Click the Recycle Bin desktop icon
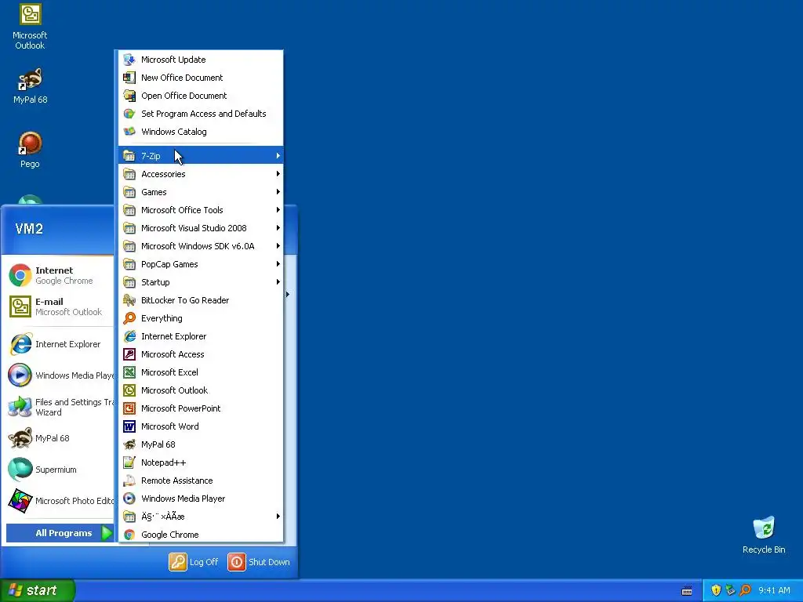Screen dimensions: 803x602 764,535
